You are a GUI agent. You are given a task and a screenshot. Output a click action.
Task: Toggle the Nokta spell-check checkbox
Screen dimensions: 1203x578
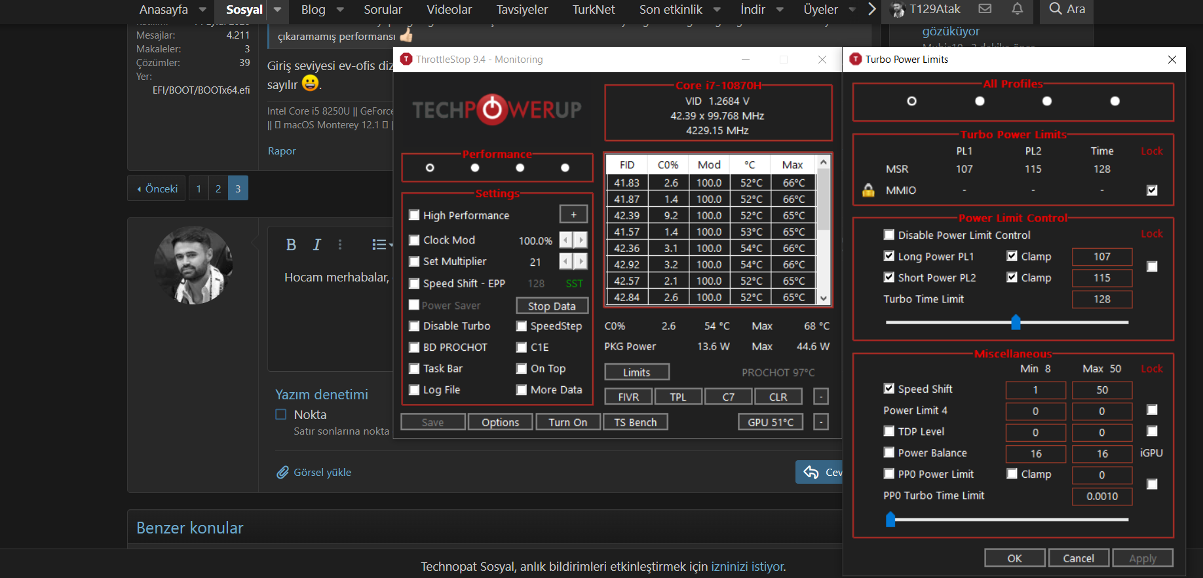click(281, 414)
